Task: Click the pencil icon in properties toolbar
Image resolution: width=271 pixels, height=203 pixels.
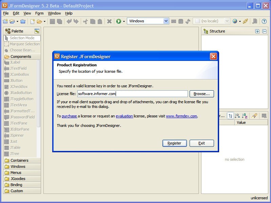Action: pos(254,116)
